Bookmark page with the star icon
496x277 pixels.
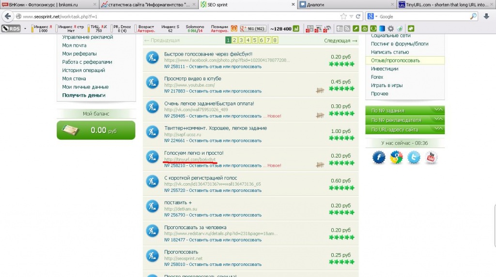point(343,16)
